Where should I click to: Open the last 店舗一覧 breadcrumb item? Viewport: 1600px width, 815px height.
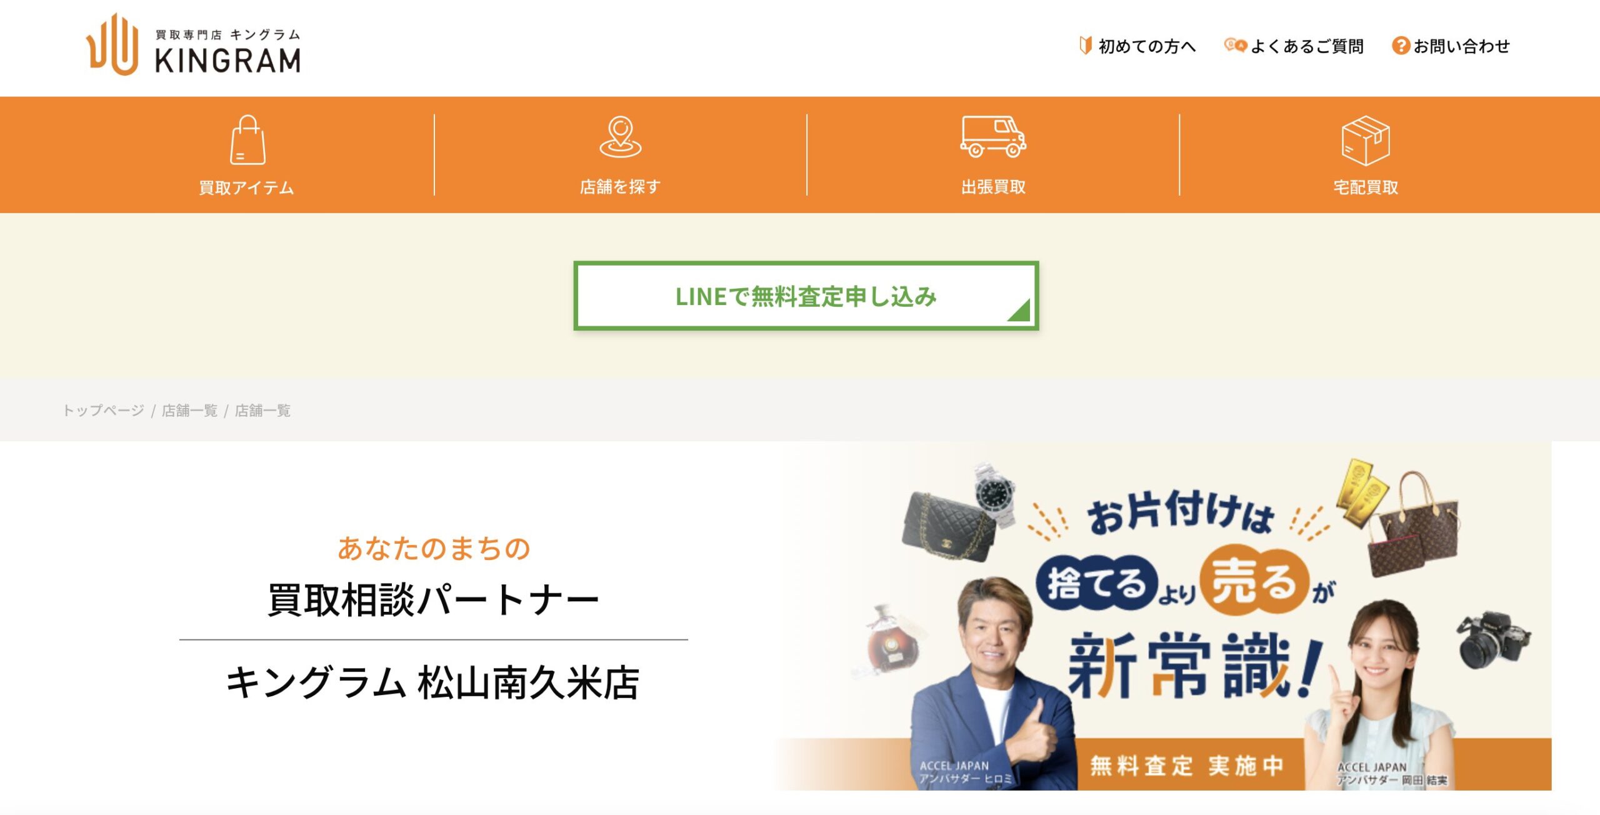pyautogui.click(x=262, y=410)
